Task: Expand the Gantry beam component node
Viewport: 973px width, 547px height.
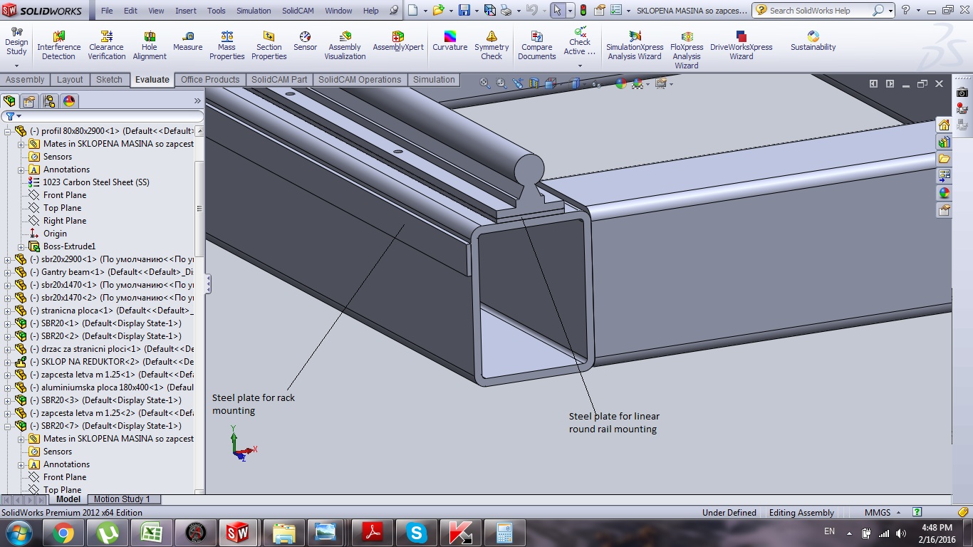Action: pos(8,272)
